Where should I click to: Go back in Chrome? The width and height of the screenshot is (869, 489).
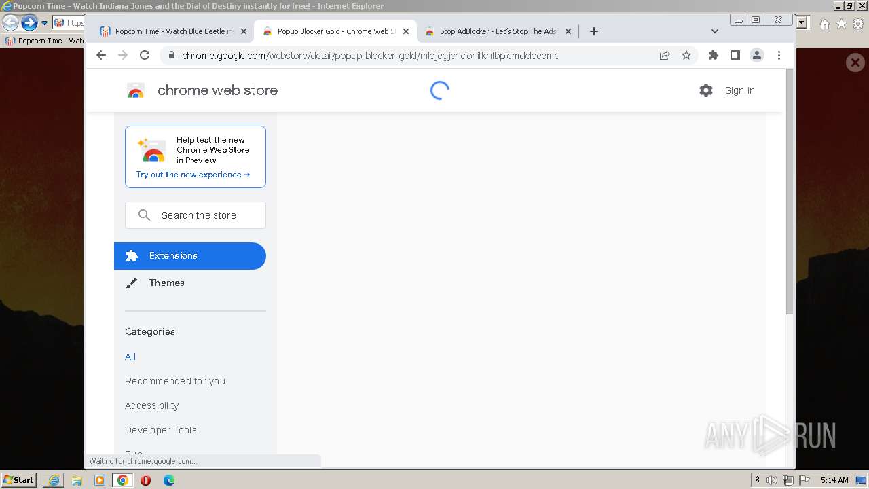101,56
